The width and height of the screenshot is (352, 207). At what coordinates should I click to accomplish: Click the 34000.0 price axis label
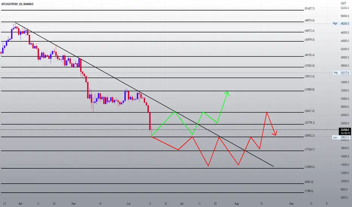pyautogui.click(x=345, y=82)
